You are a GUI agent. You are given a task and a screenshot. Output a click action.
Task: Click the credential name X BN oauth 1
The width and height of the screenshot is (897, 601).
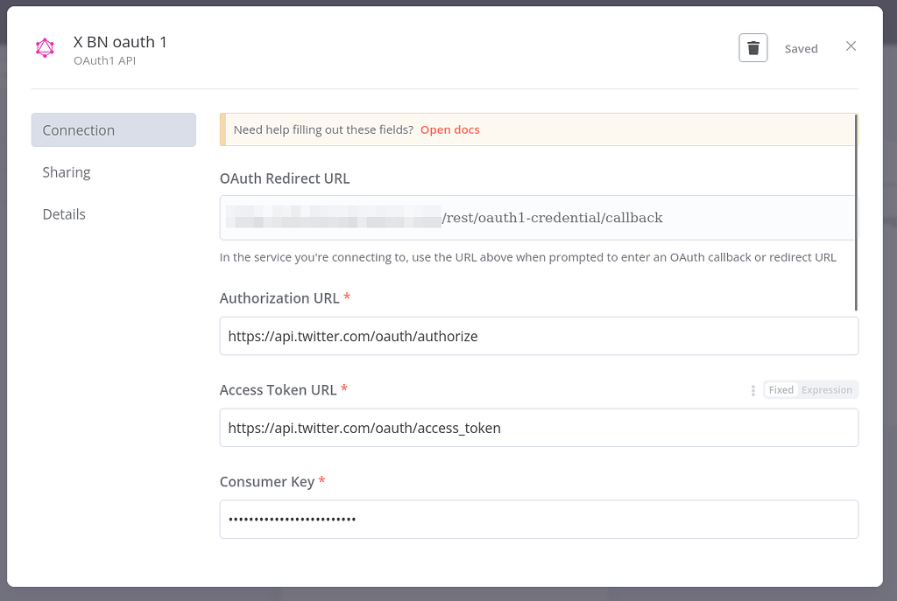click(x=120, y=41)
